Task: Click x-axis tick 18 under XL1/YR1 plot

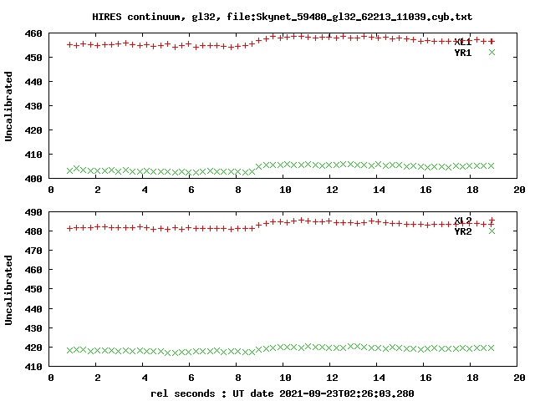Action: 472,190
